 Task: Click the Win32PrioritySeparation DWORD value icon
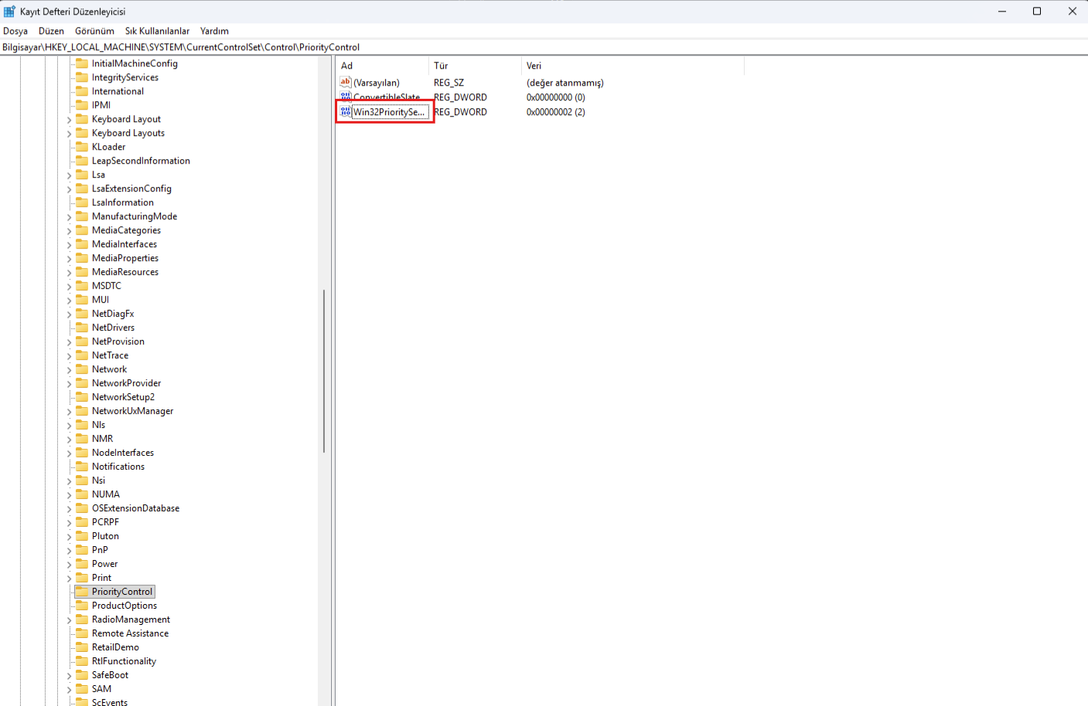point(346,112)
